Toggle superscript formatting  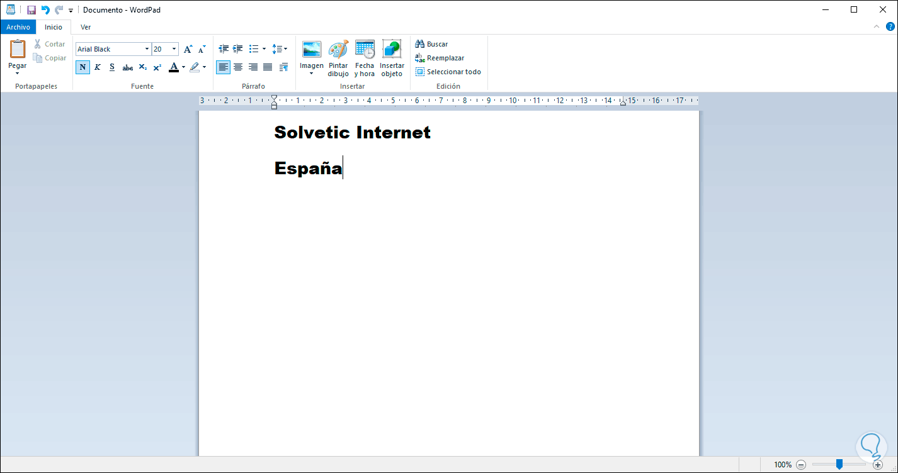click(157, 67)
